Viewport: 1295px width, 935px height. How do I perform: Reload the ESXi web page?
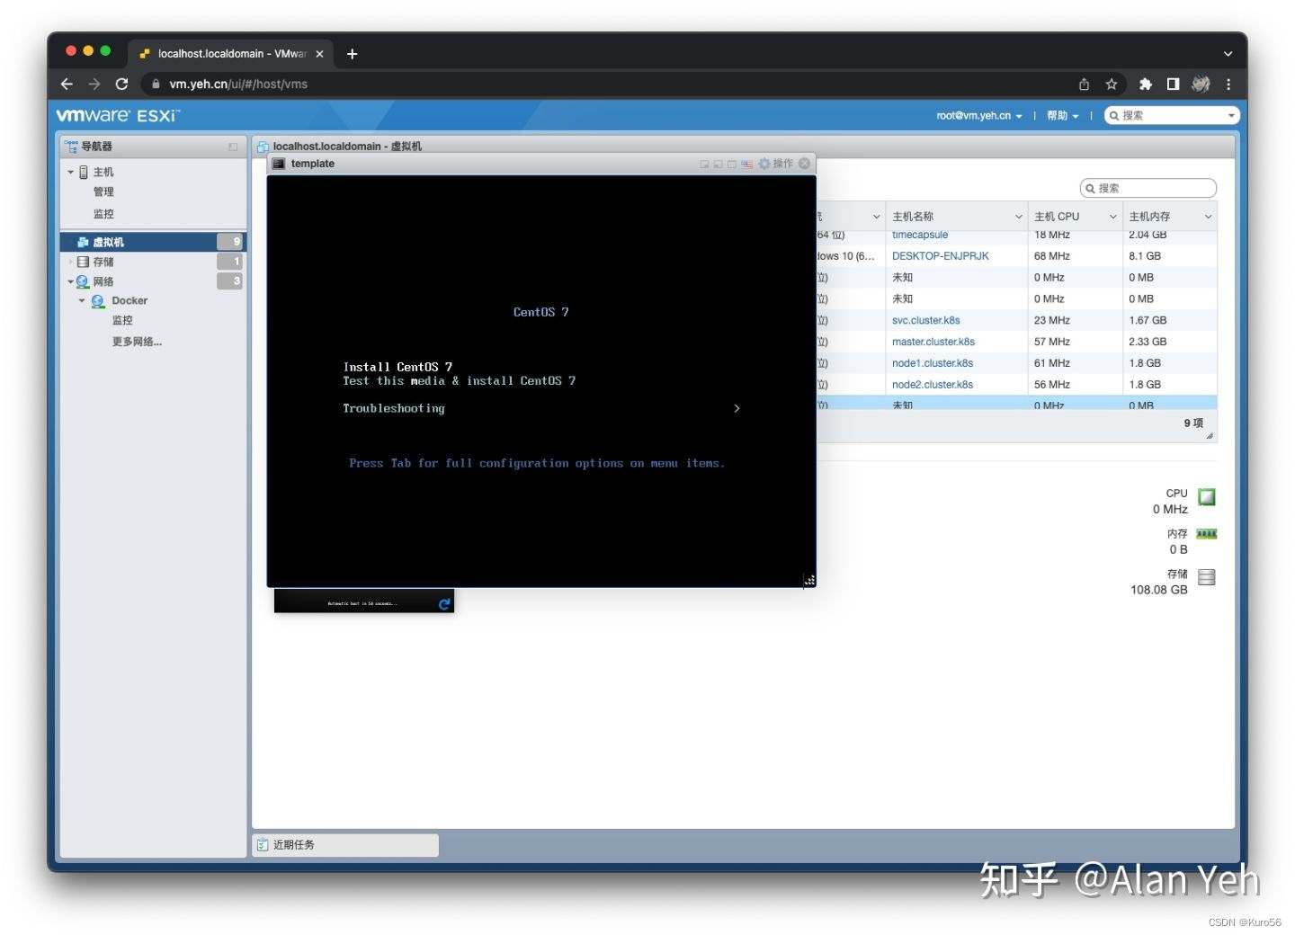click(121, 84)
